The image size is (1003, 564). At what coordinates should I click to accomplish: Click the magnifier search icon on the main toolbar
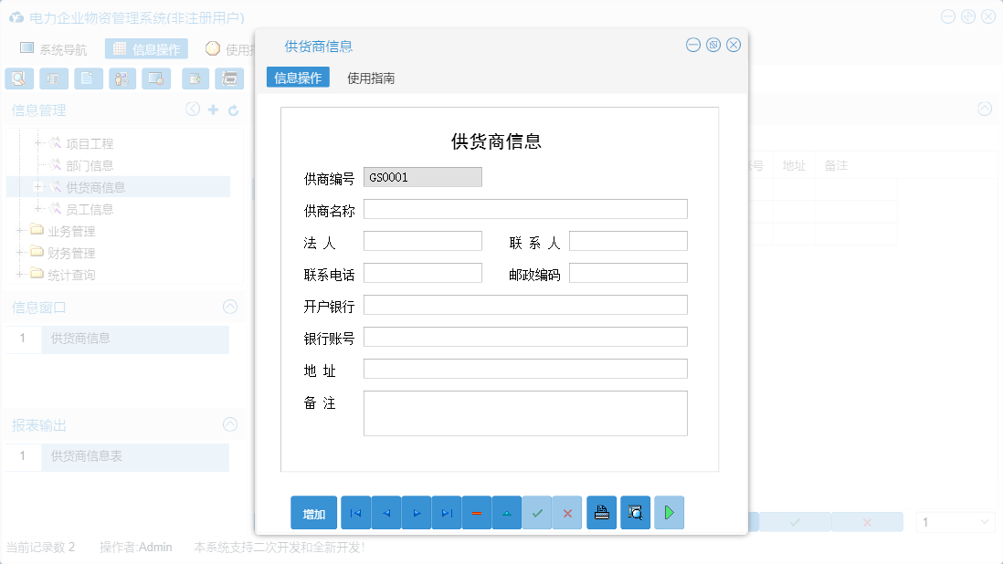point(19,78)
